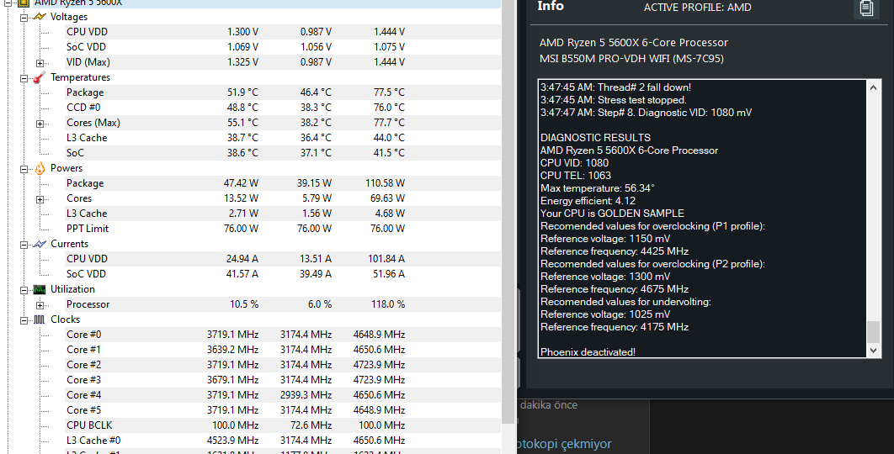
Task: Select the Package temperature row
Action: [x=282, y=92]
